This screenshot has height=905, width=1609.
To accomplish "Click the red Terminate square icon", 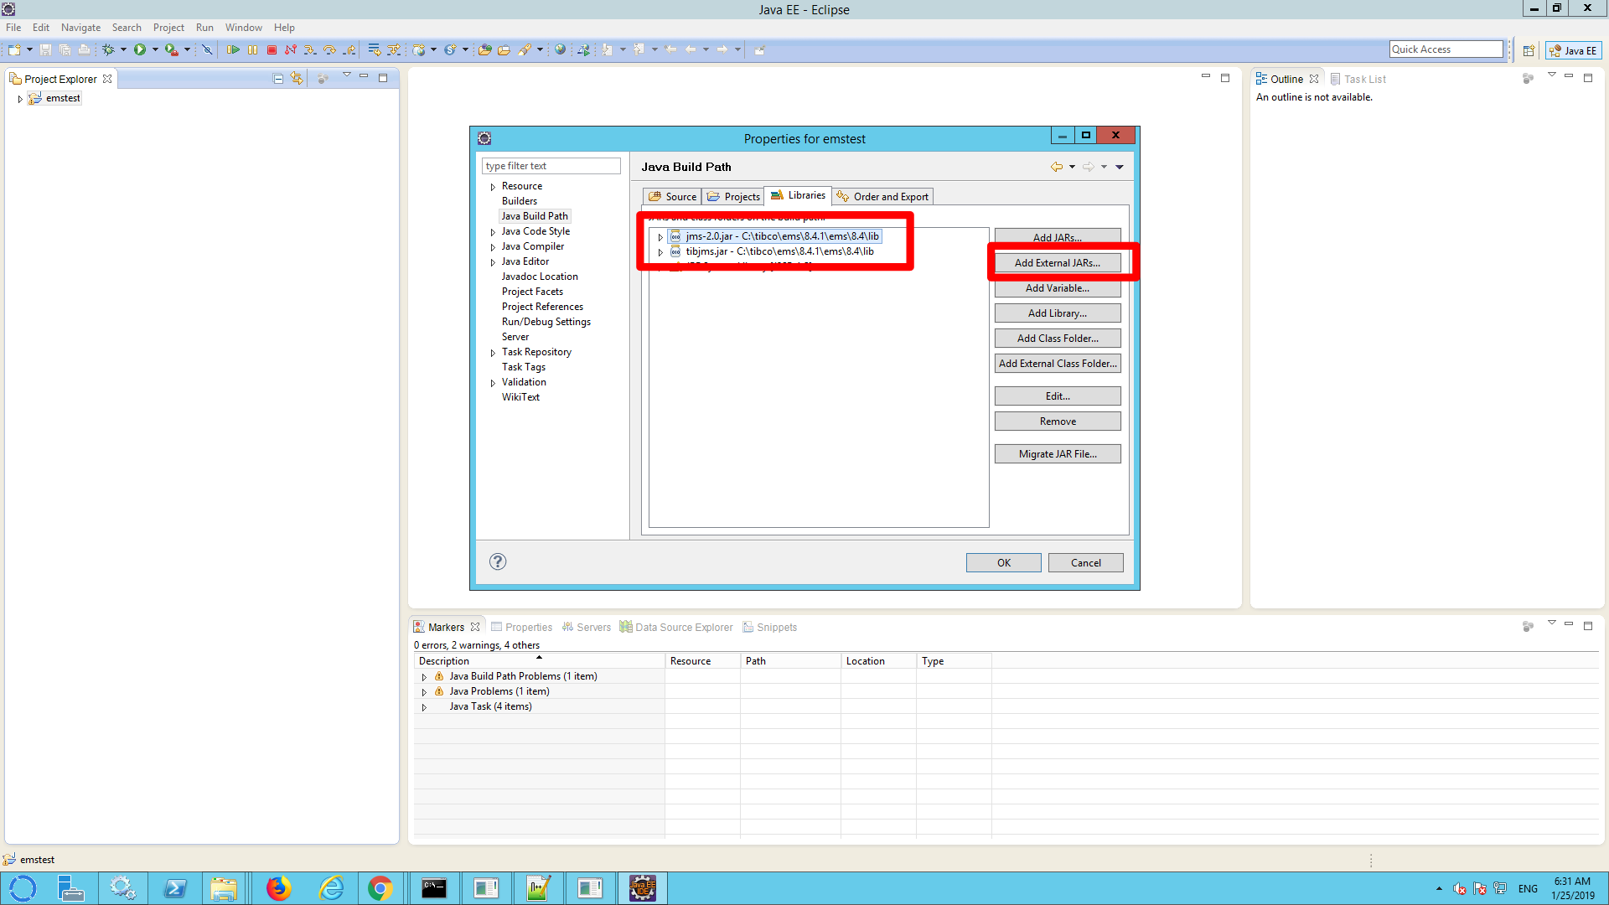I will [272, 49].
